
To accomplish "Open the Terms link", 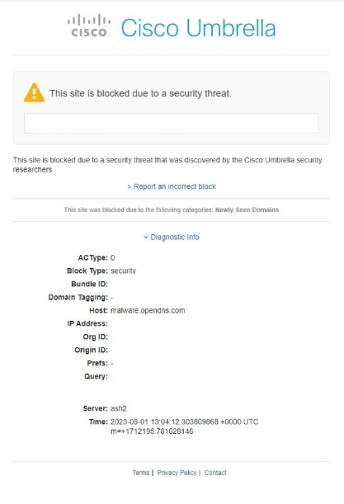I will 141,473.
